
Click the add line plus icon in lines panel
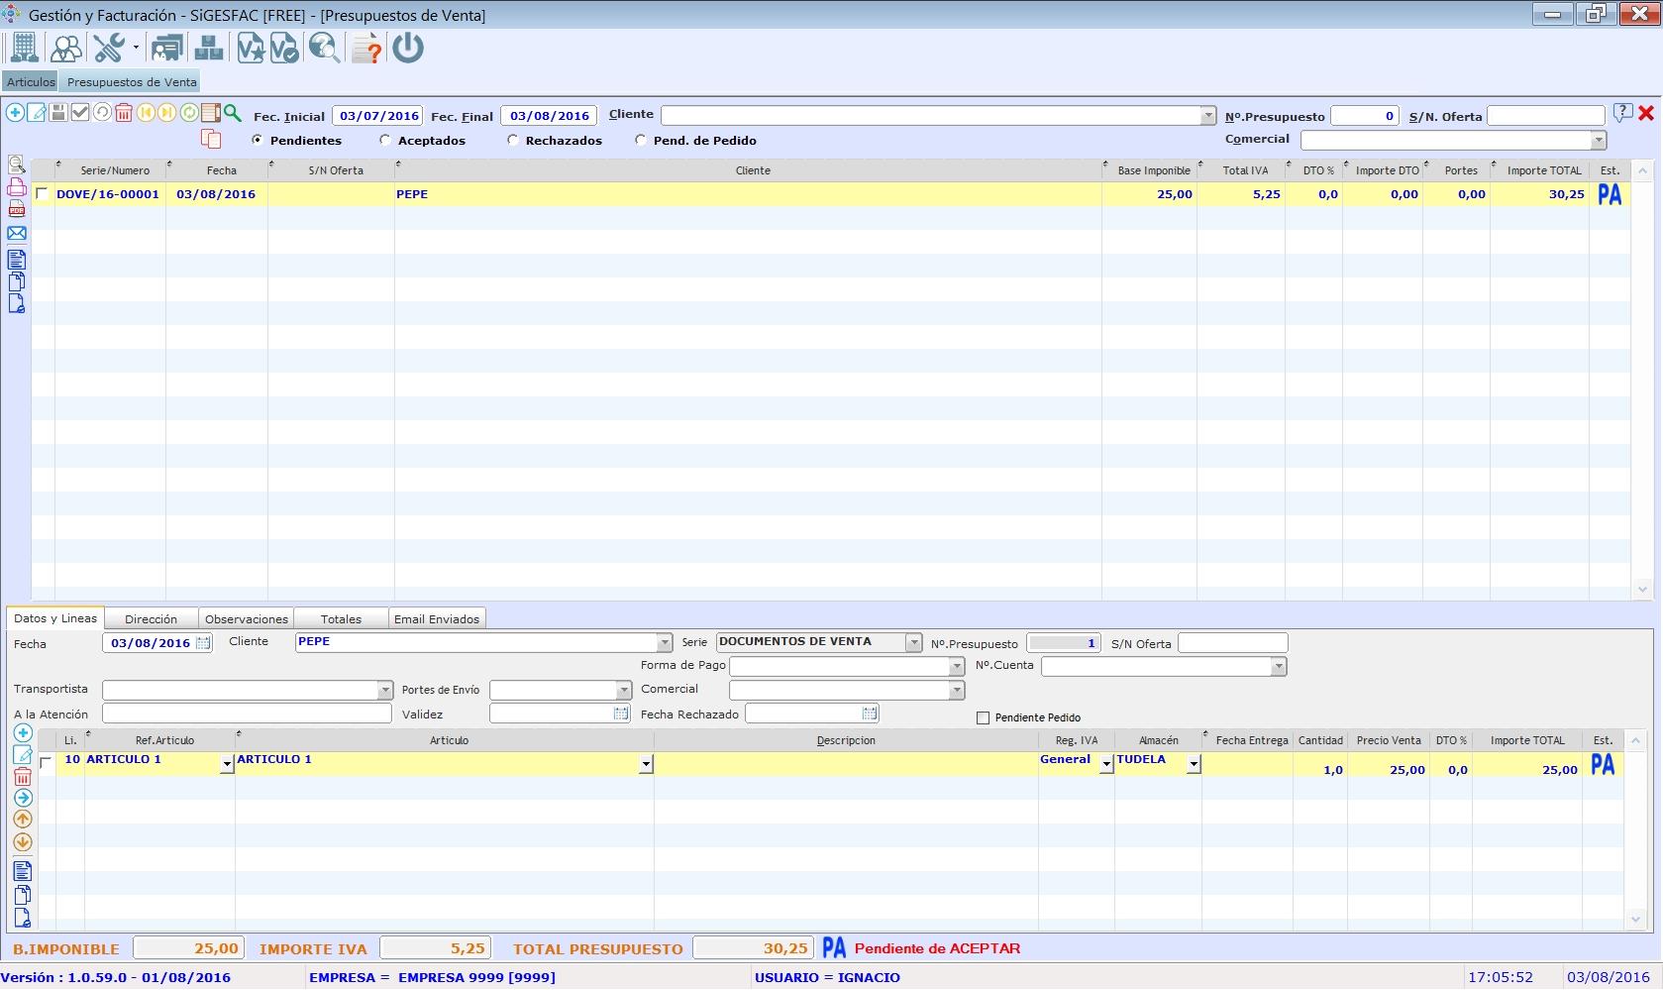pos(23,733)
